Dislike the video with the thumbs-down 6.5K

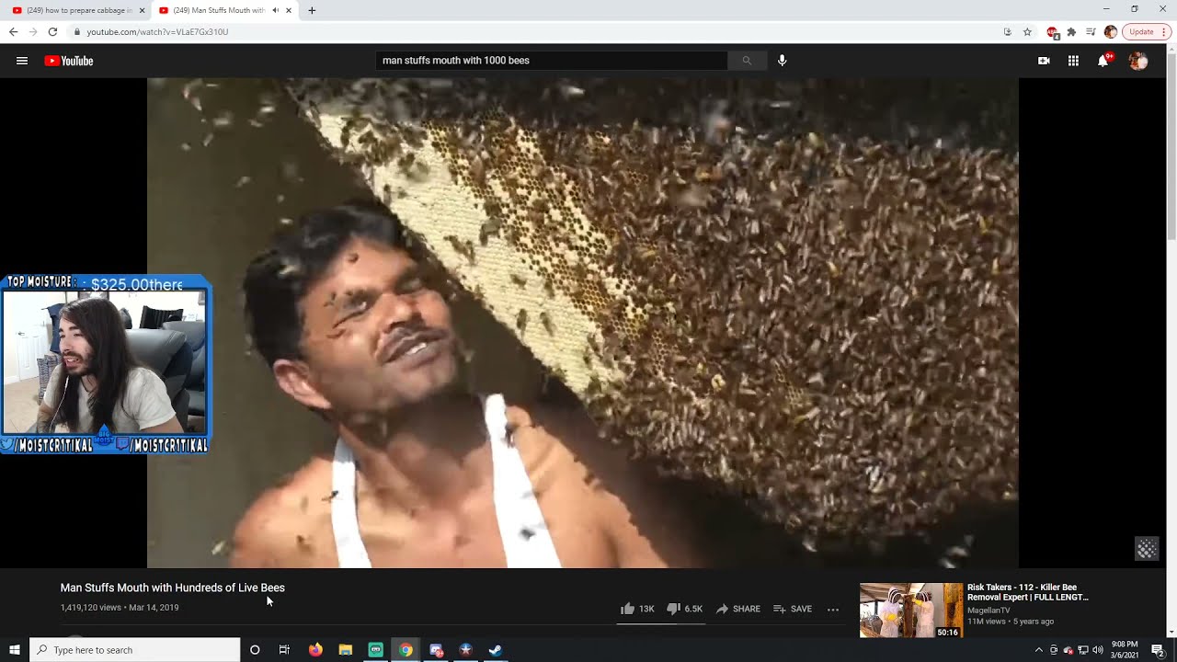click(684, 609)
